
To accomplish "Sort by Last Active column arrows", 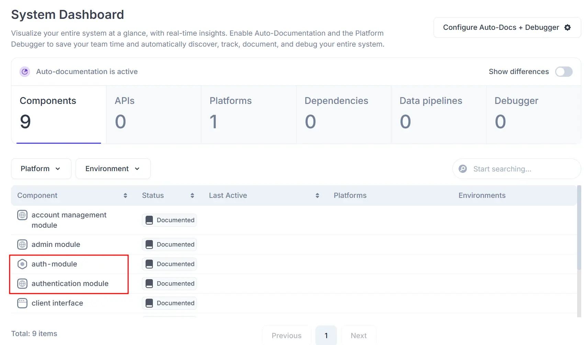I will tap(317, 195).
